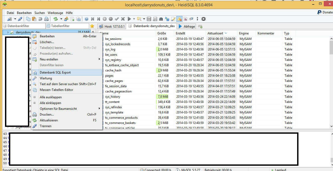Screen dimensions: 333x171
Task: Click Trennen in context menu
Action: pyautogui.click(x=66, y=126)
